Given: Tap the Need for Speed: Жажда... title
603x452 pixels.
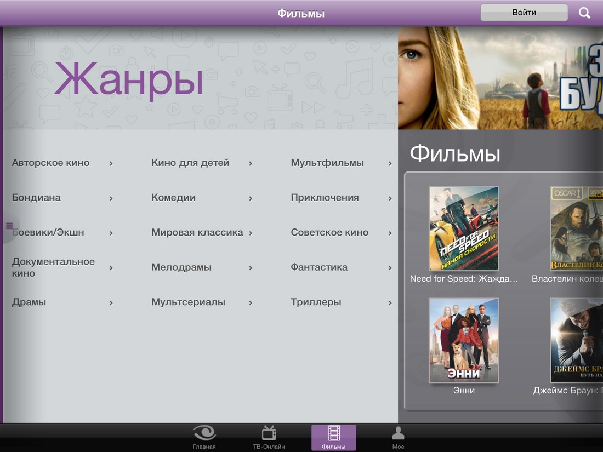Looking at the screenshot, I should click(x=464, y=279).
